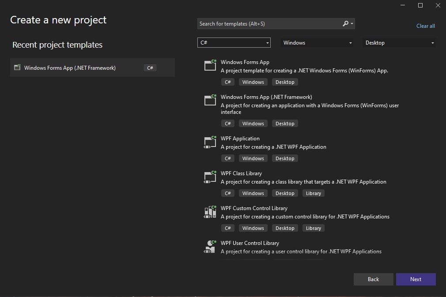Click the Windows tag under Windows Forms App
This screenshot has width=446, height=297.
tap(253, 82)
